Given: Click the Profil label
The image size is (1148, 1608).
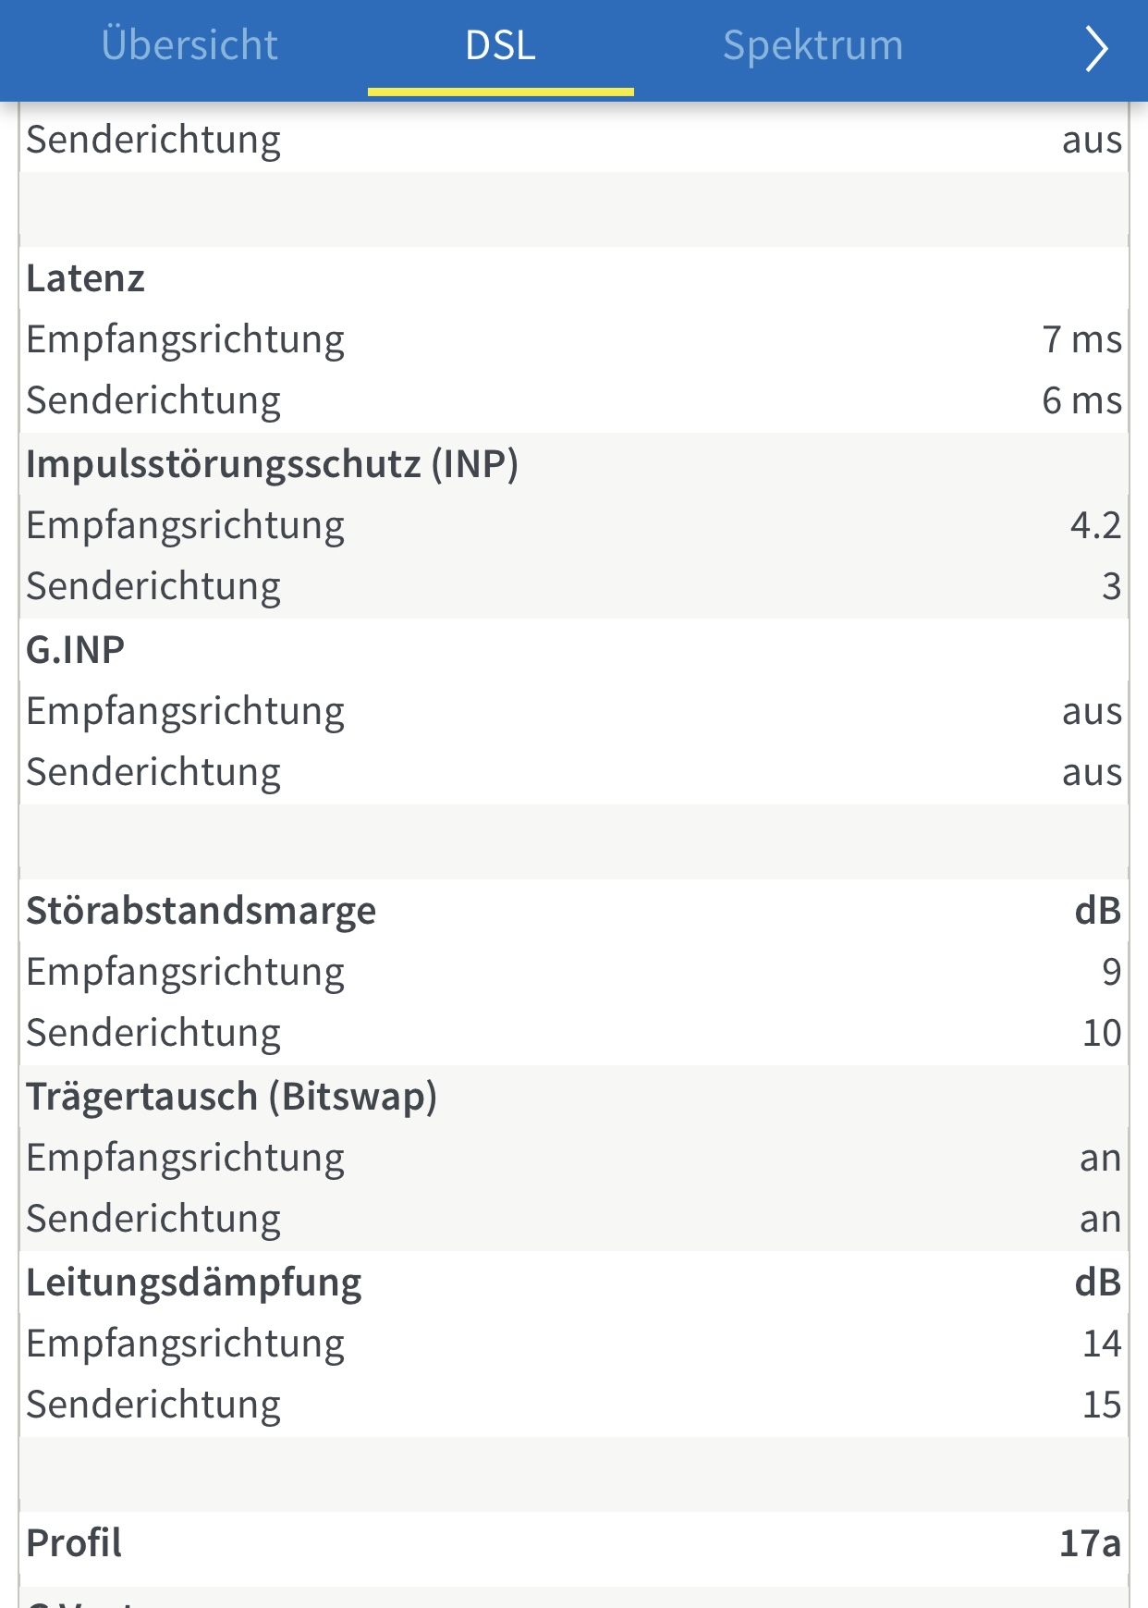Looking at the screenshot, I should click(74, 1543).
